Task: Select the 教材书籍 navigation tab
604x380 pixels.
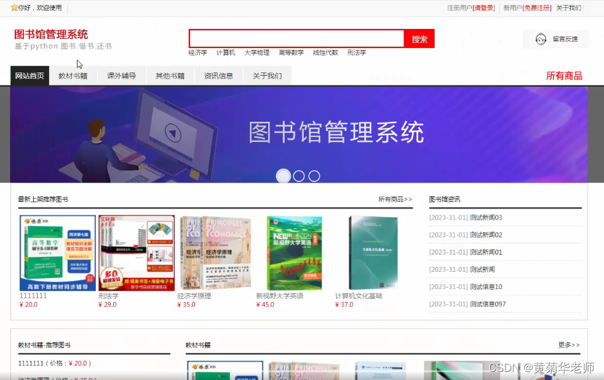Action: click(73, 76)
